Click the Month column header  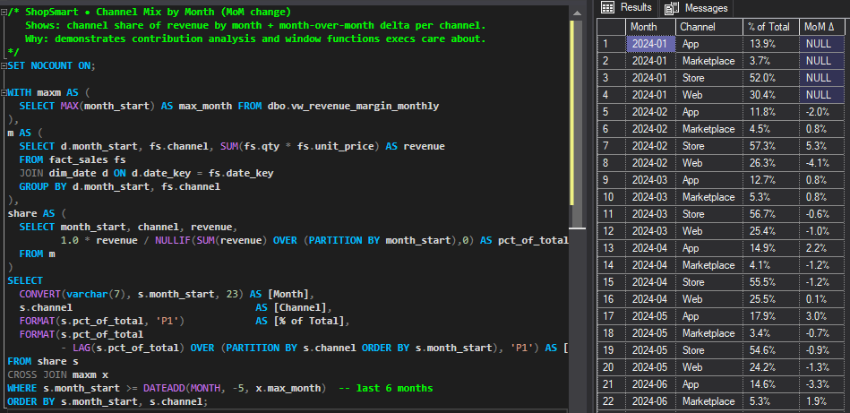coord(649,27)
